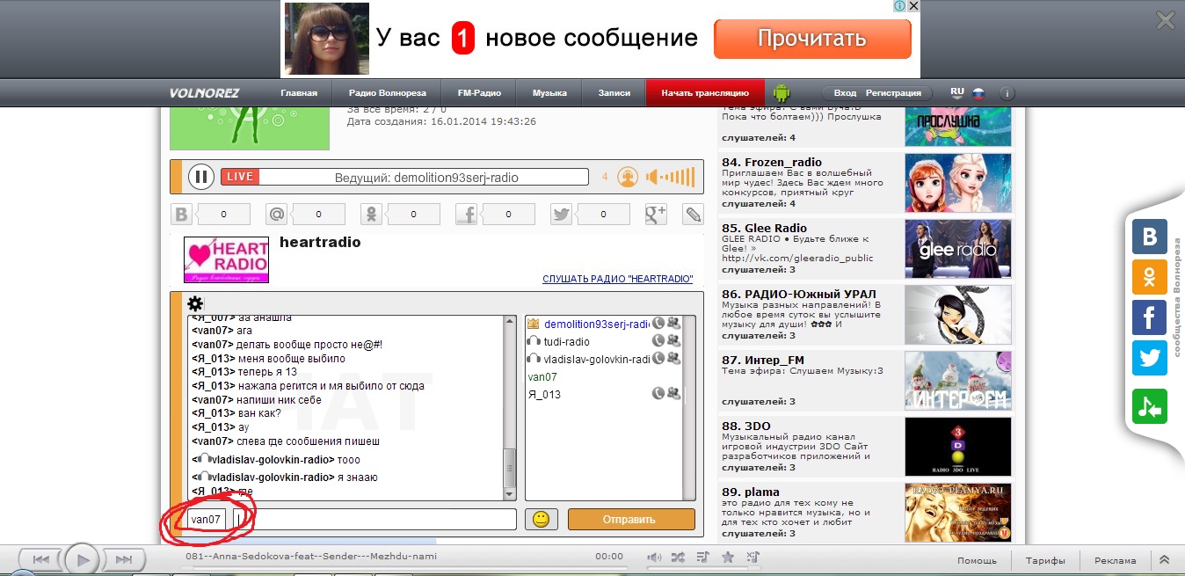Click the Регистрация link
Image resolution: width=1185 pixels, height=576 pixels.
pyautogui.click(x=893, y=92)
